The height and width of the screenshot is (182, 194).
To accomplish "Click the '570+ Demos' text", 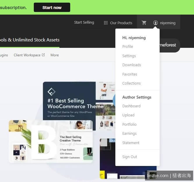I will (x=66, y=154).
